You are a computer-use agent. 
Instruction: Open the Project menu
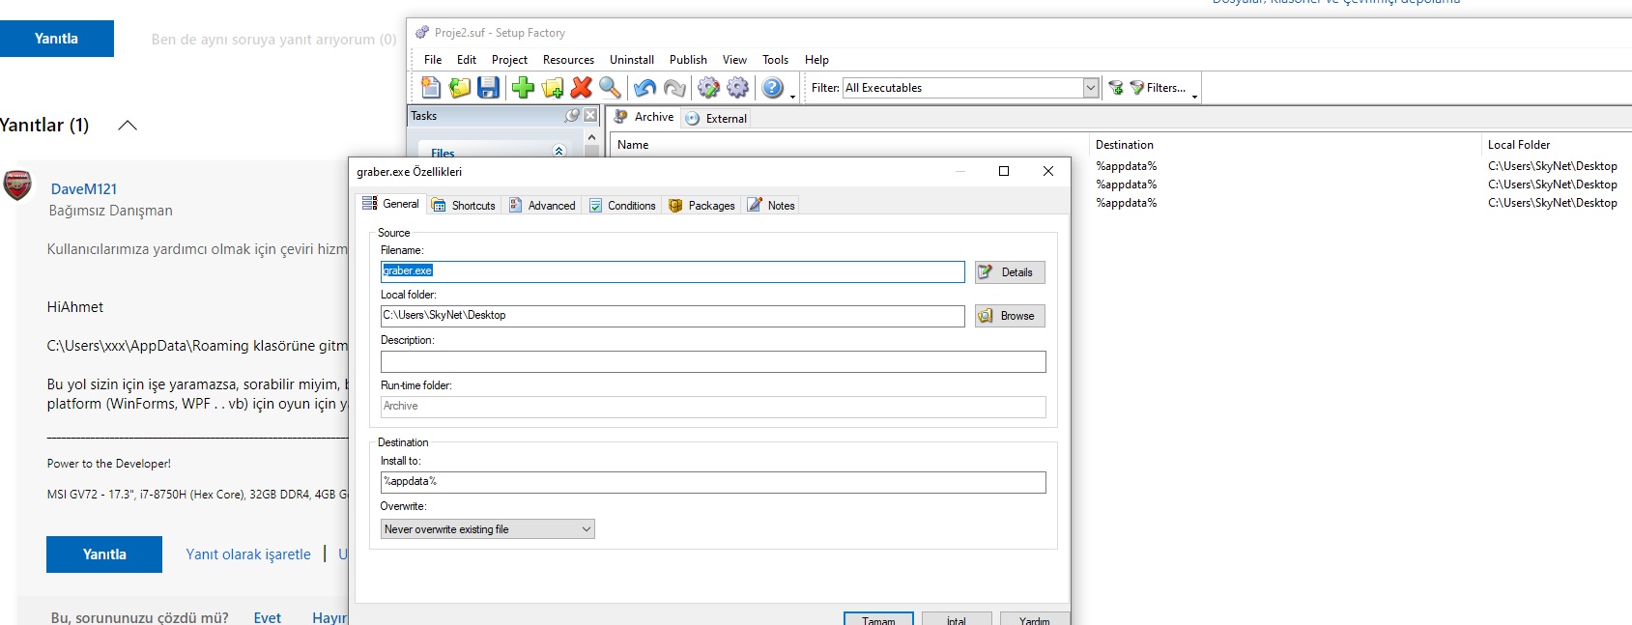click(x=509, y=60)
